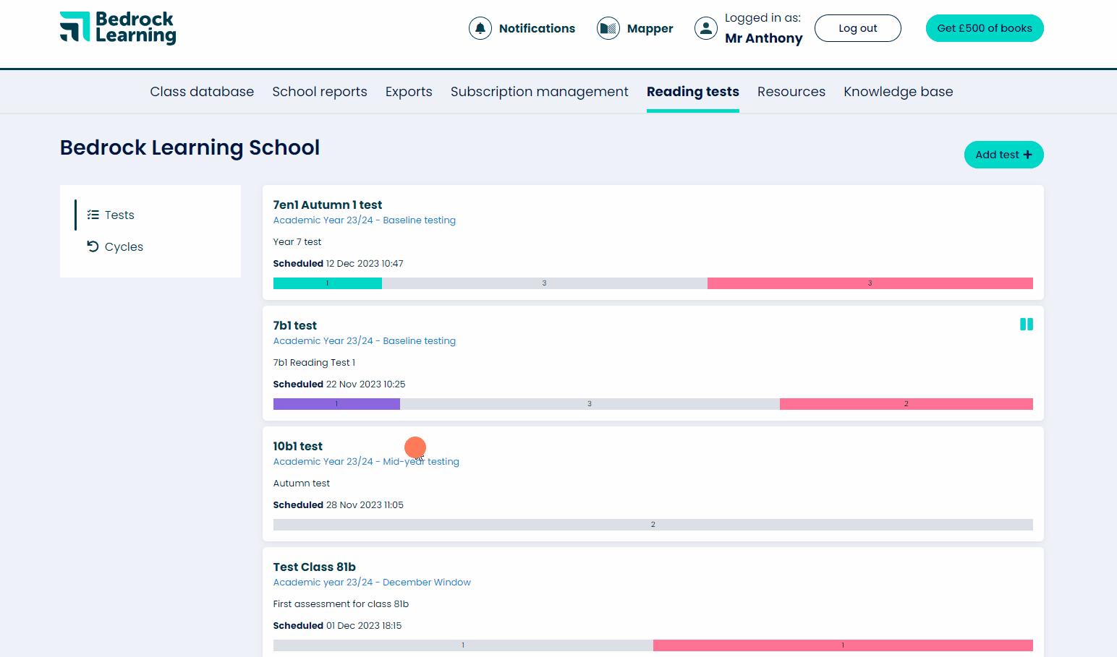This screenshot has height=657, width=1117.
Task: Click pink progress segment of Test Class 81b
Action: (843, 645)
